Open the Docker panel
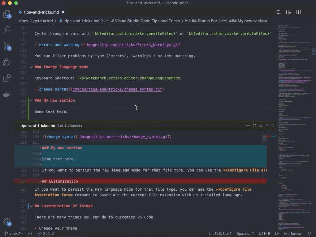 pos(6,94)
